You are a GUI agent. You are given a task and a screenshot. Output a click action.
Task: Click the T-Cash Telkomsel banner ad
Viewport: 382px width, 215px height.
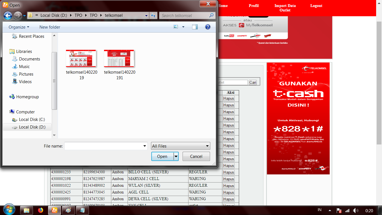click(298, 118)
